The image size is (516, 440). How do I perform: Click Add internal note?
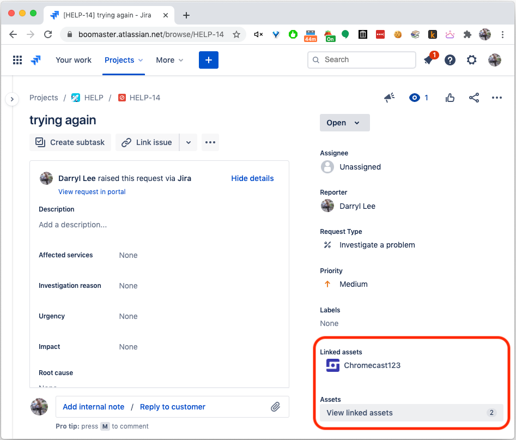coord(94,407)
